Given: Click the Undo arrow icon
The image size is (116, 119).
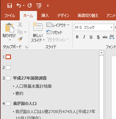Looking at the screenshot, I should [x=19, y=5].
